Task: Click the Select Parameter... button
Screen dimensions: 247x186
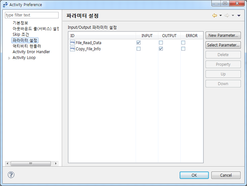Action: [x=223, y=45]
